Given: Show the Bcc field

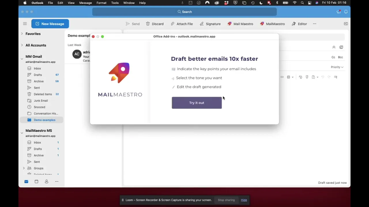Looking at the screenshot, I should [x=340, y=57].
